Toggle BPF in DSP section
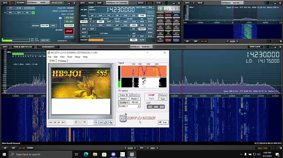Screen dimensions: 283x158 [x=162, y=107]
